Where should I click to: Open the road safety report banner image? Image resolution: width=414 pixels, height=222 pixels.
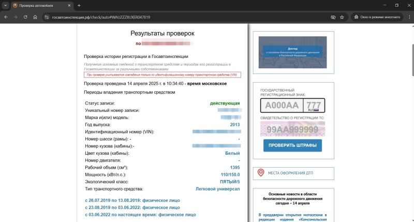point(293,52)
